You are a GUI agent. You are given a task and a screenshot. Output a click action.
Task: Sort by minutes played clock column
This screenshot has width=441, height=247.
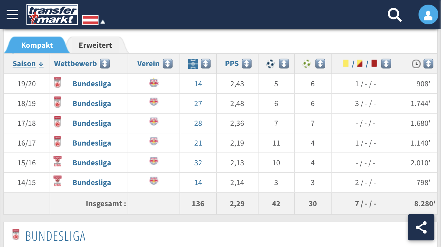(x=428, y=64)
